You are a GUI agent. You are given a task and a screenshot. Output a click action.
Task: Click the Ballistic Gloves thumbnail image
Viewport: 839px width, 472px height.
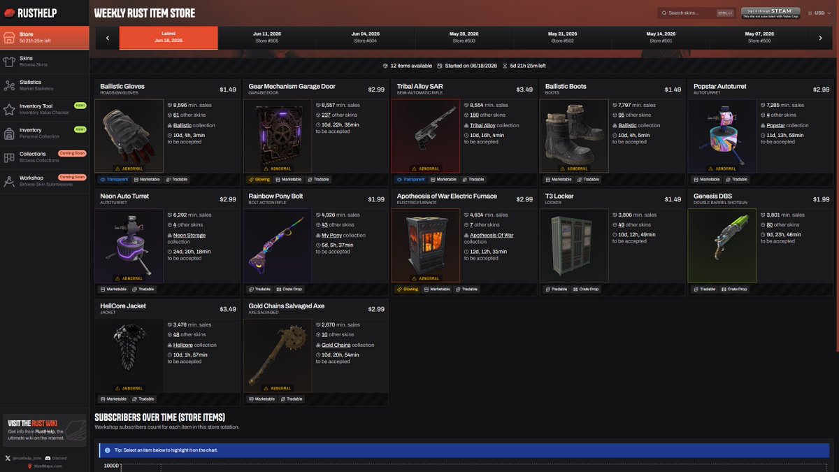129,136
